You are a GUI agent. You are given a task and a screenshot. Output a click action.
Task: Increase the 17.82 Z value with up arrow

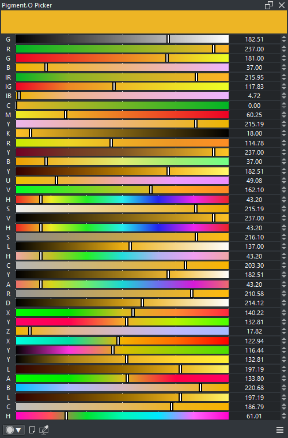pos(284,330)
